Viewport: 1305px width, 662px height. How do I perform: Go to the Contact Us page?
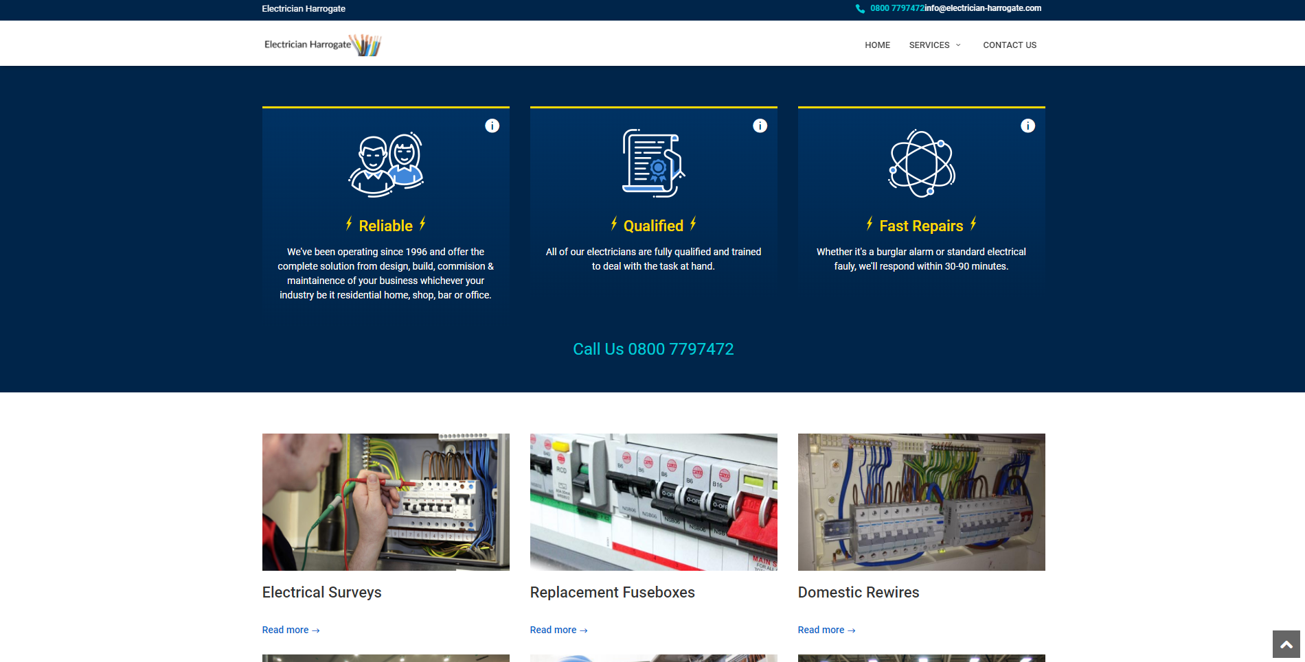pyautogui.click(x=1009, y=45)
